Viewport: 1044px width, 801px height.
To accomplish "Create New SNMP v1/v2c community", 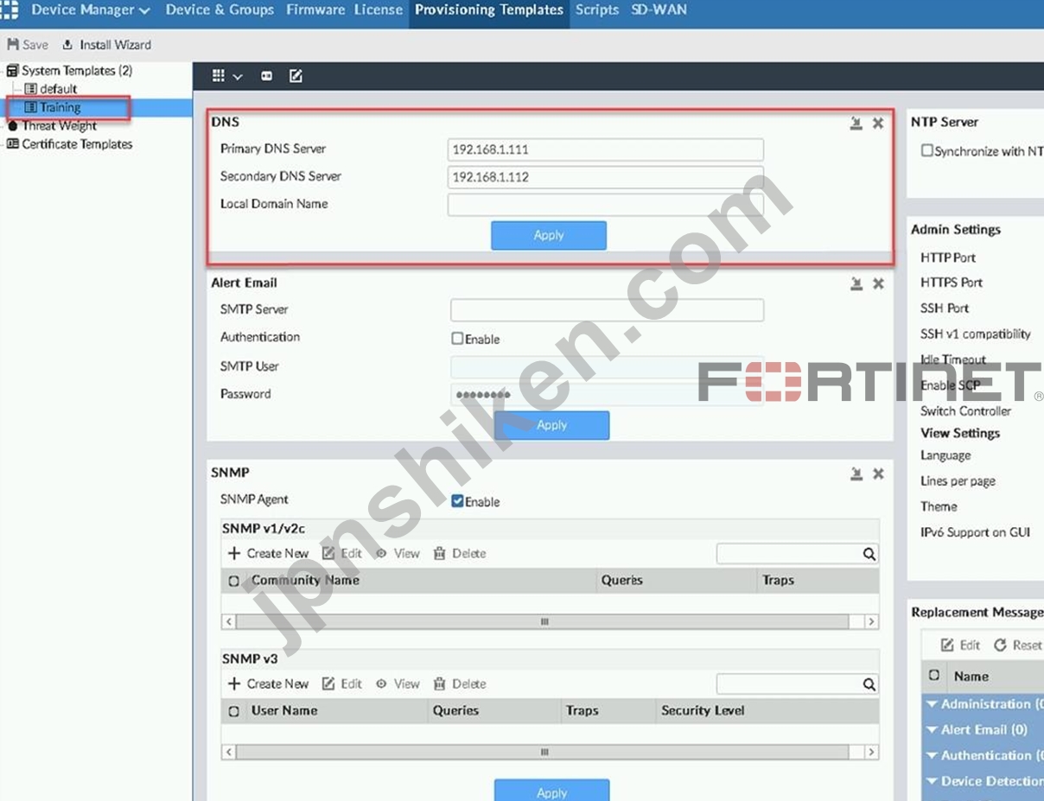I will (268, 554).
